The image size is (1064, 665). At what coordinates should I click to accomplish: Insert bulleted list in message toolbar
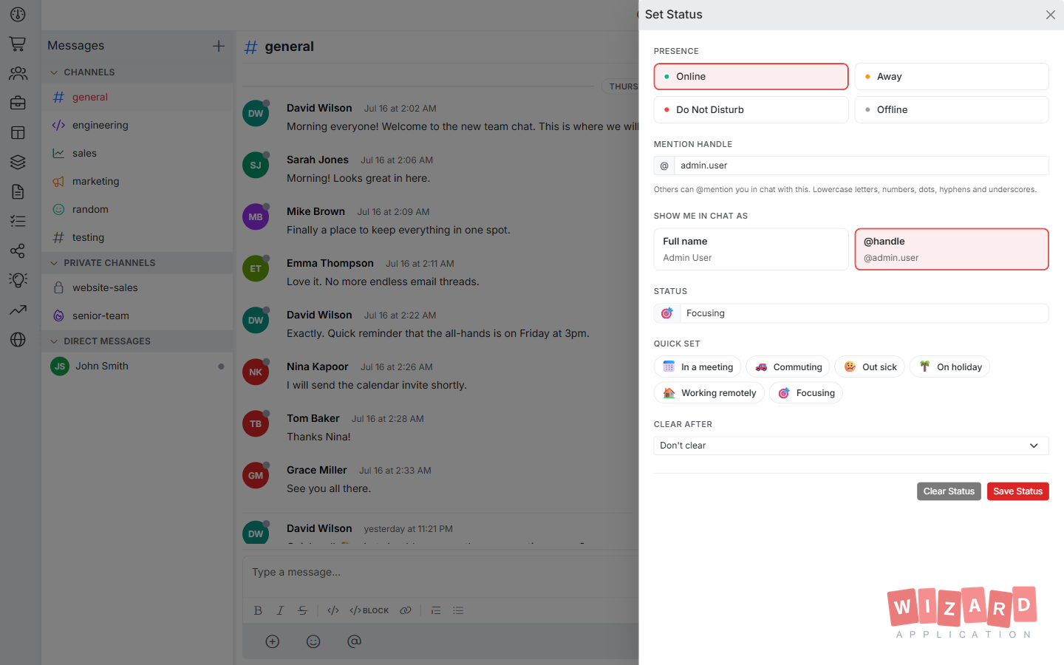458,610
